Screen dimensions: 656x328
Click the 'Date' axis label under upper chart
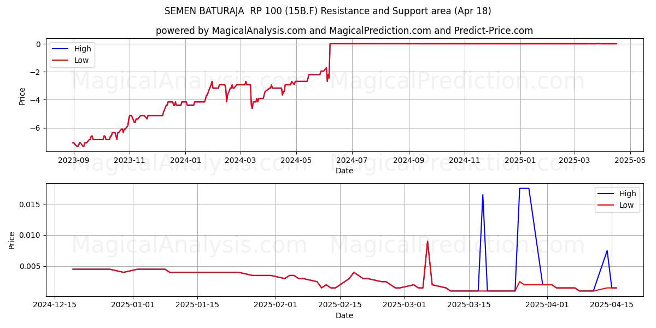[344, 171]
